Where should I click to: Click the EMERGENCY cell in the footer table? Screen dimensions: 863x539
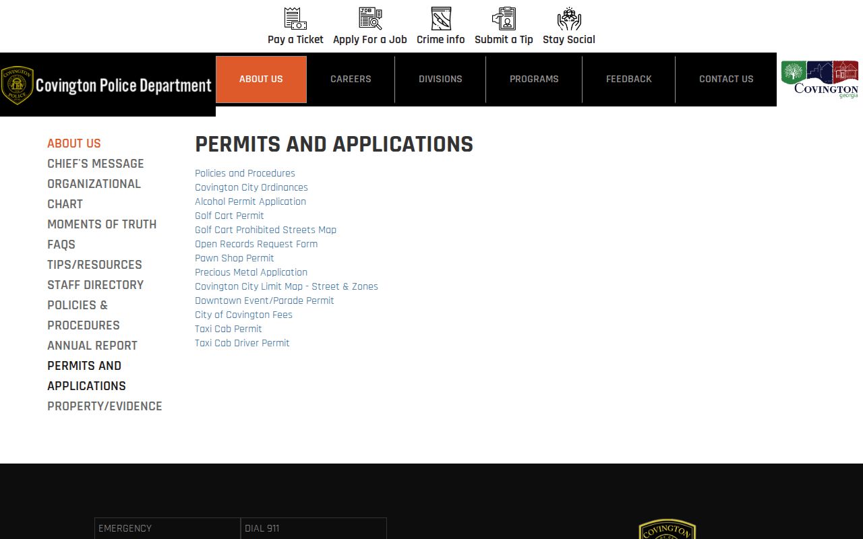point(167,528)
